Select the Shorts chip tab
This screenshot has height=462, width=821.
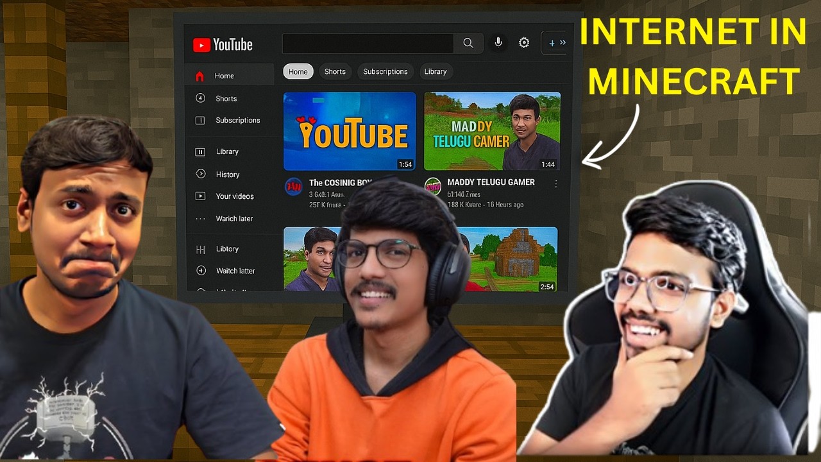335,72
